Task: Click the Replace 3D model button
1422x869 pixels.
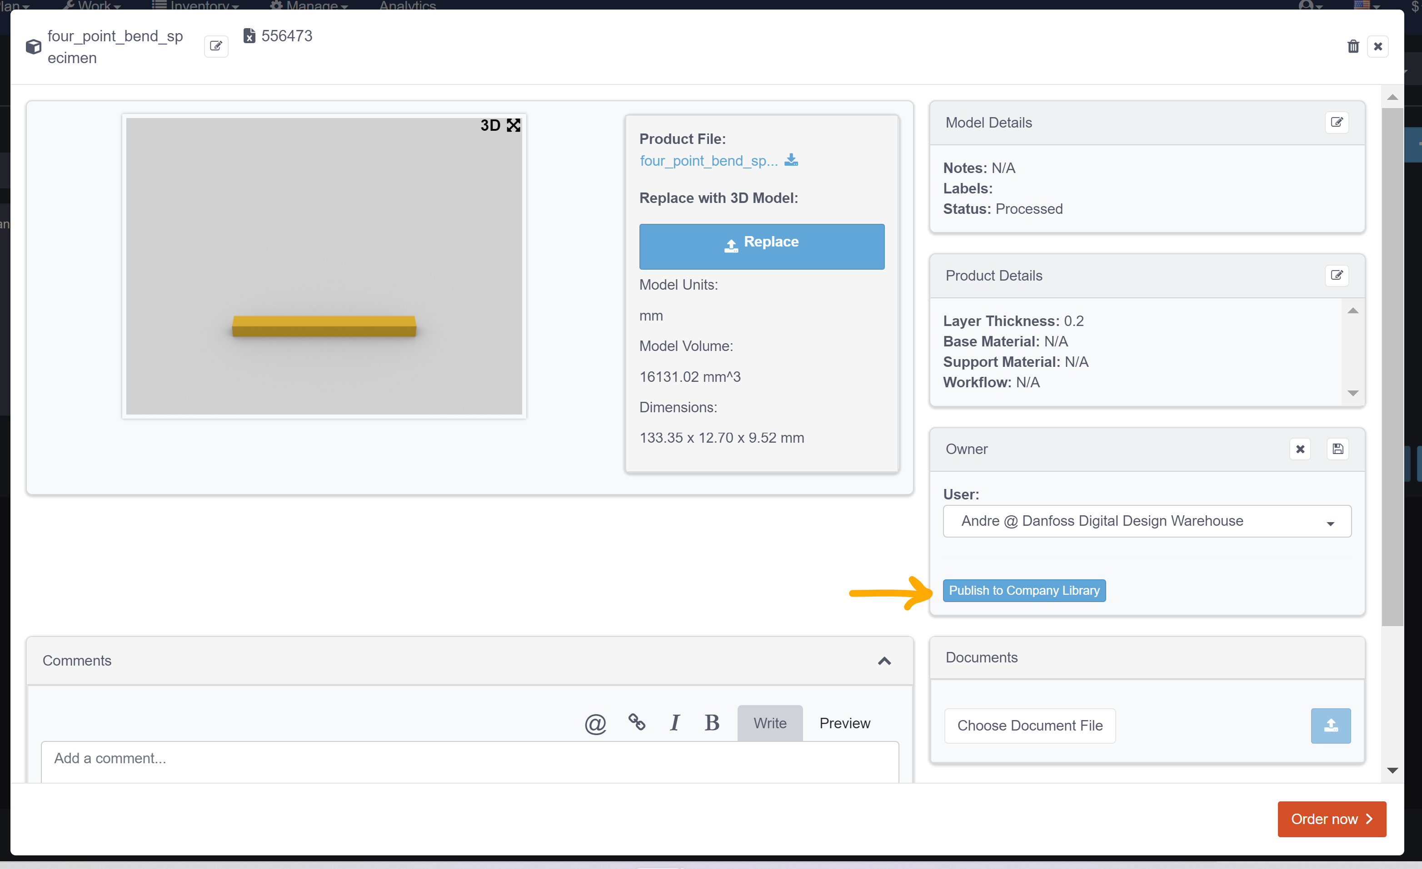Action: point(761,246)
